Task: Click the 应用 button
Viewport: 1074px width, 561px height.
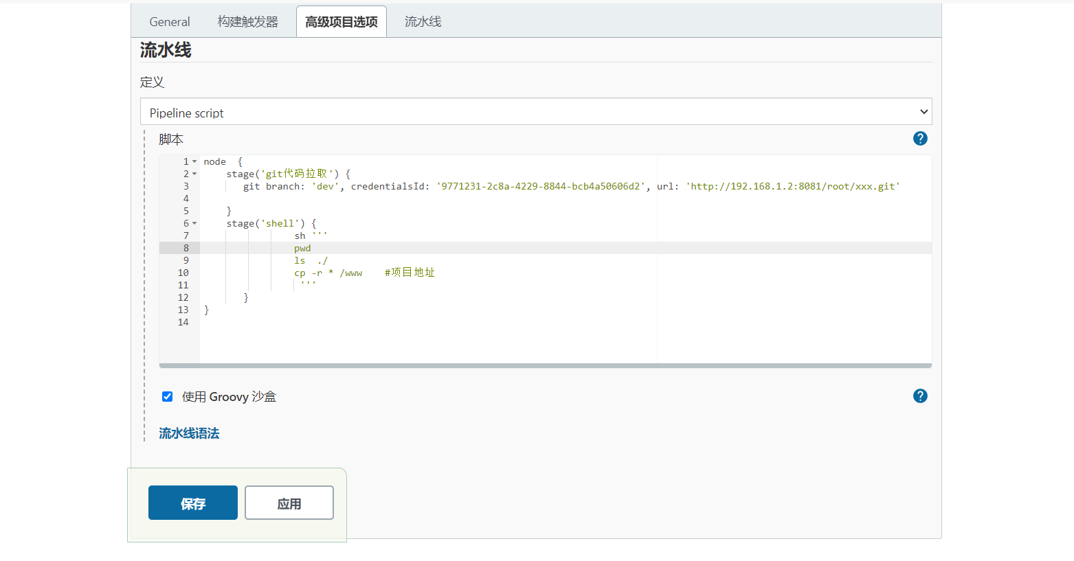Action: 289,503
